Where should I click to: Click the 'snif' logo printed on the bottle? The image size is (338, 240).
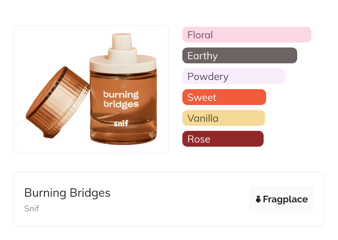tap(121, 123)
